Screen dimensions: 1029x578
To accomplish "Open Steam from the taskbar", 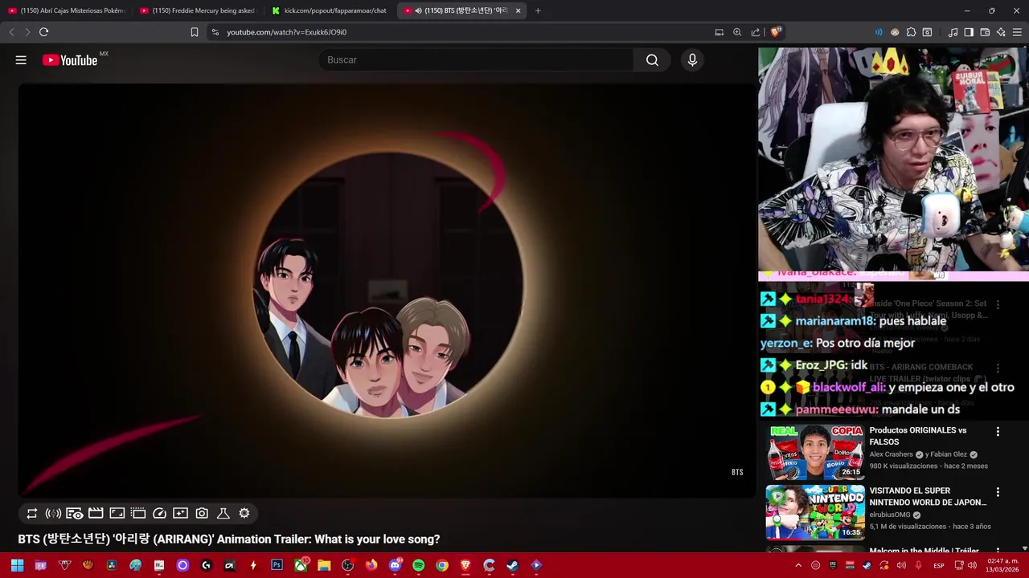I will tap(512, 565).
